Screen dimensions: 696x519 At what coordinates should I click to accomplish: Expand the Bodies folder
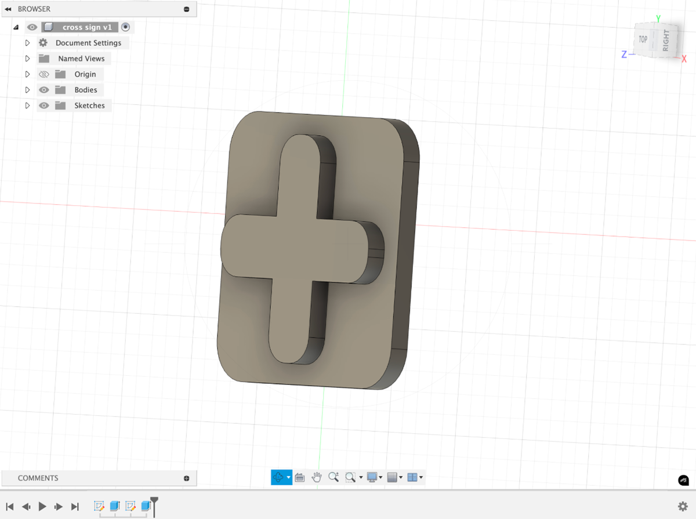27,90
